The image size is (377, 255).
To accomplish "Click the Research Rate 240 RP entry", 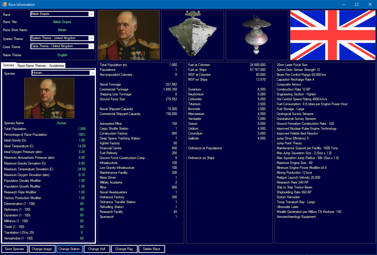I will point(293,182).
